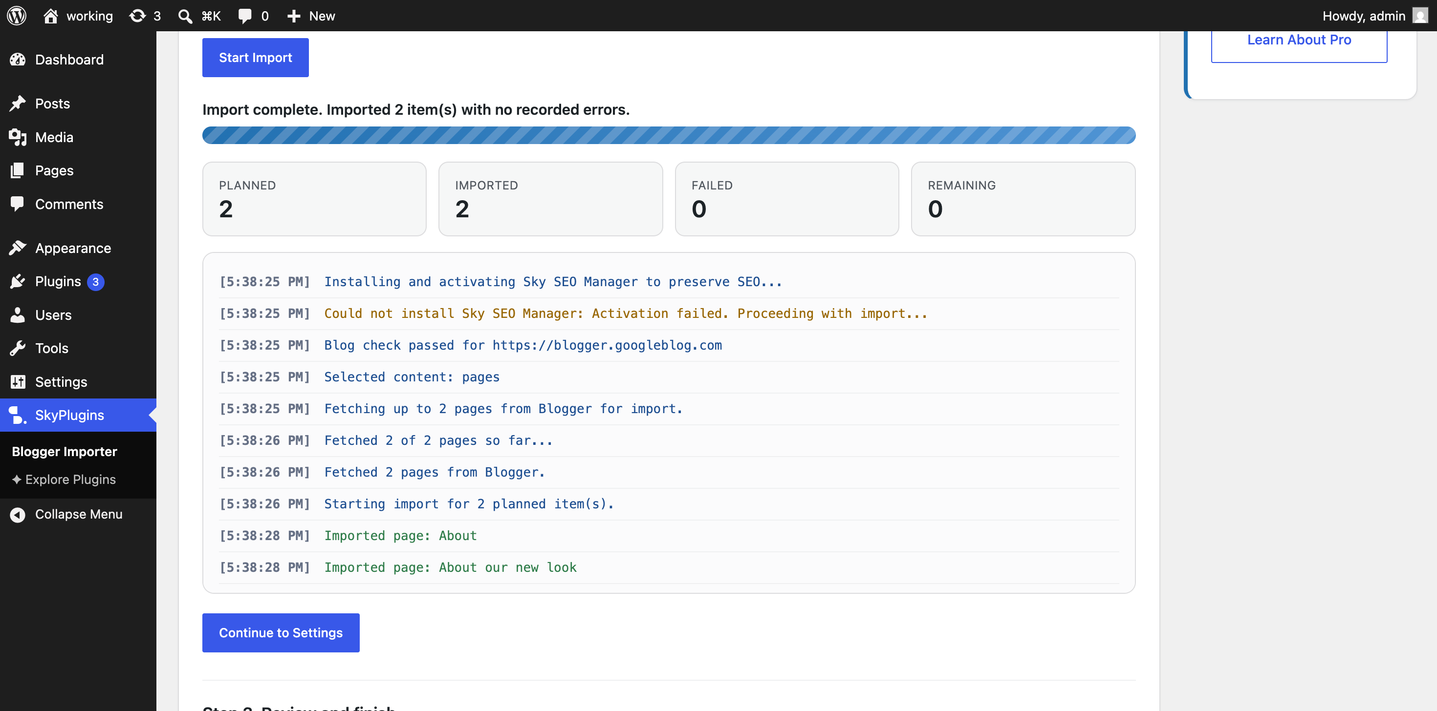Click the 'Fetched 2 pages from Blogger.' line
Viewport: 1437px width, 711px height.
[669, 473]
